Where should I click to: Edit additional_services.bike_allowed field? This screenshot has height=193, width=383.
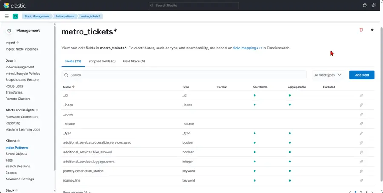tap(361, 152)
